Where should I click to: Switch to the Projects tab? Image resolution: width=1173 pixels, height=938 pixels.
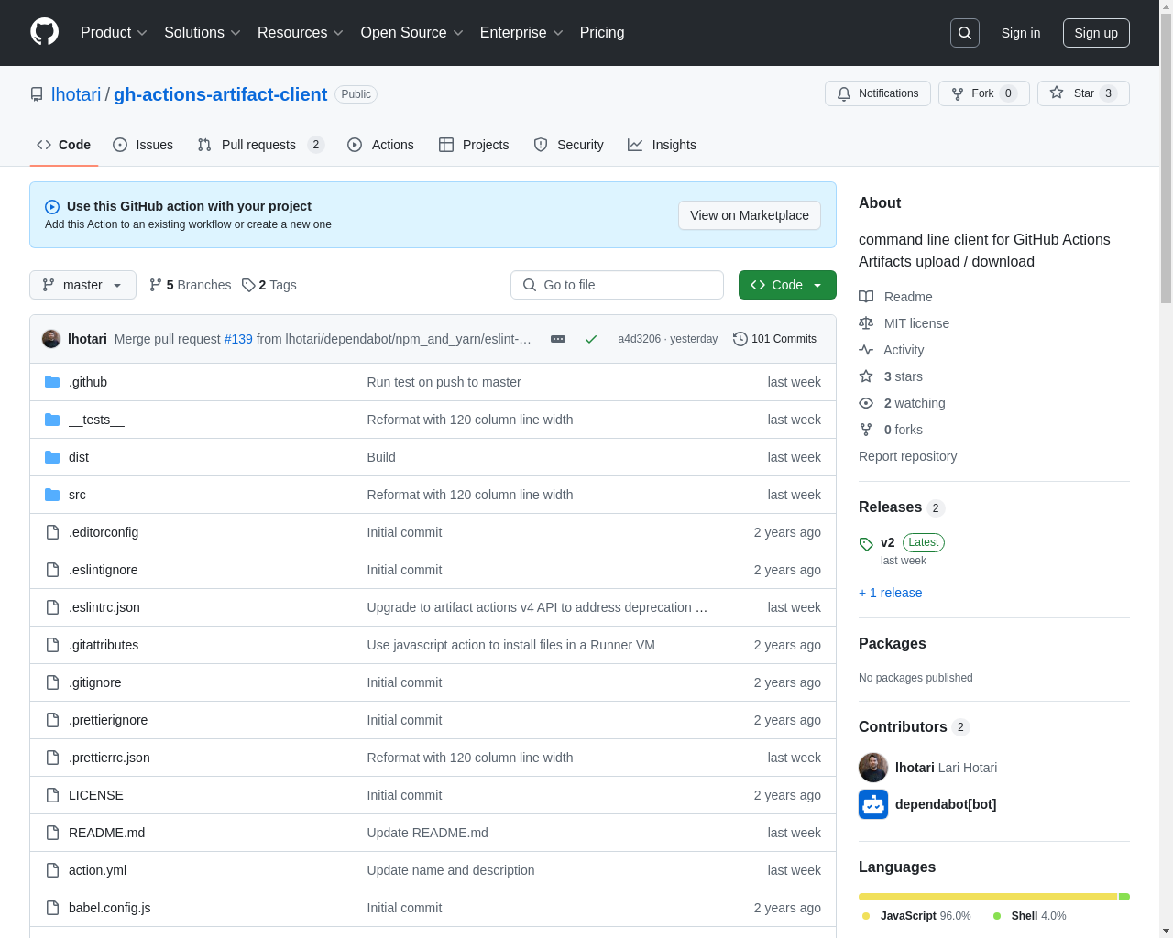(x=474, y=145)
